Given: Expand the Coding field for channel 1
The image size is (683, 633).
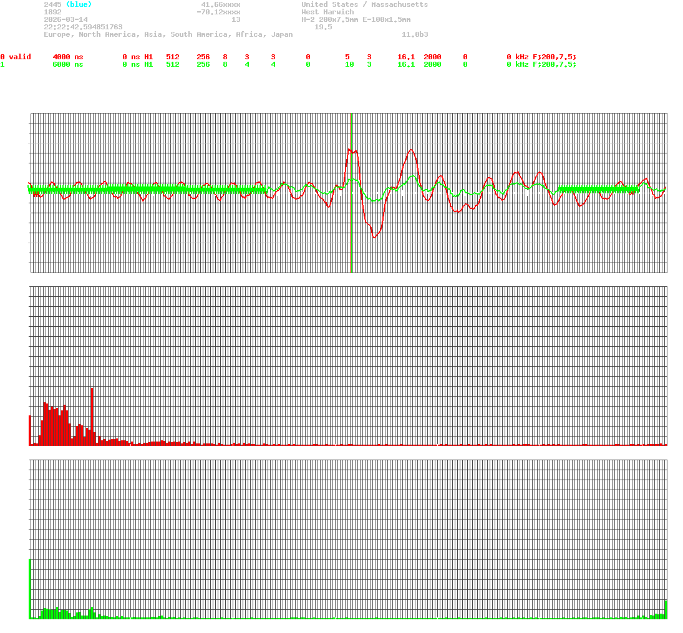Looking at the screenshot, I should [369, 64].
